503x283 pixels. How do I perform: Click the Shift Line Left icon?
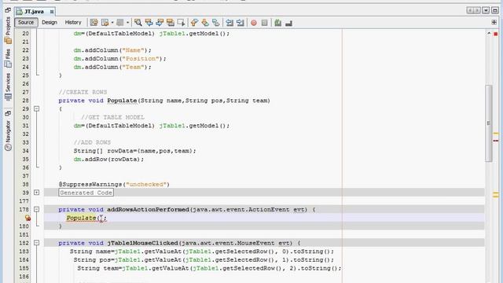pos(229,23)
